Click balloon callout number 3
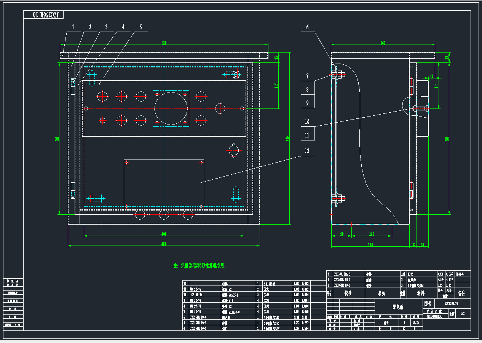 tap(106, 27)
